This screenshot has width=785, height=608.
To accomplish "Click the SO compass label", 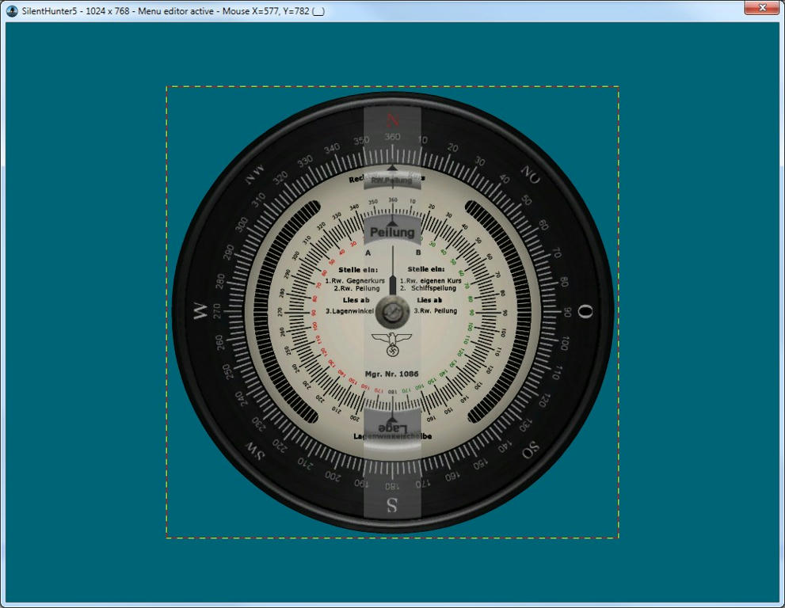I will [x=529, y=449].
